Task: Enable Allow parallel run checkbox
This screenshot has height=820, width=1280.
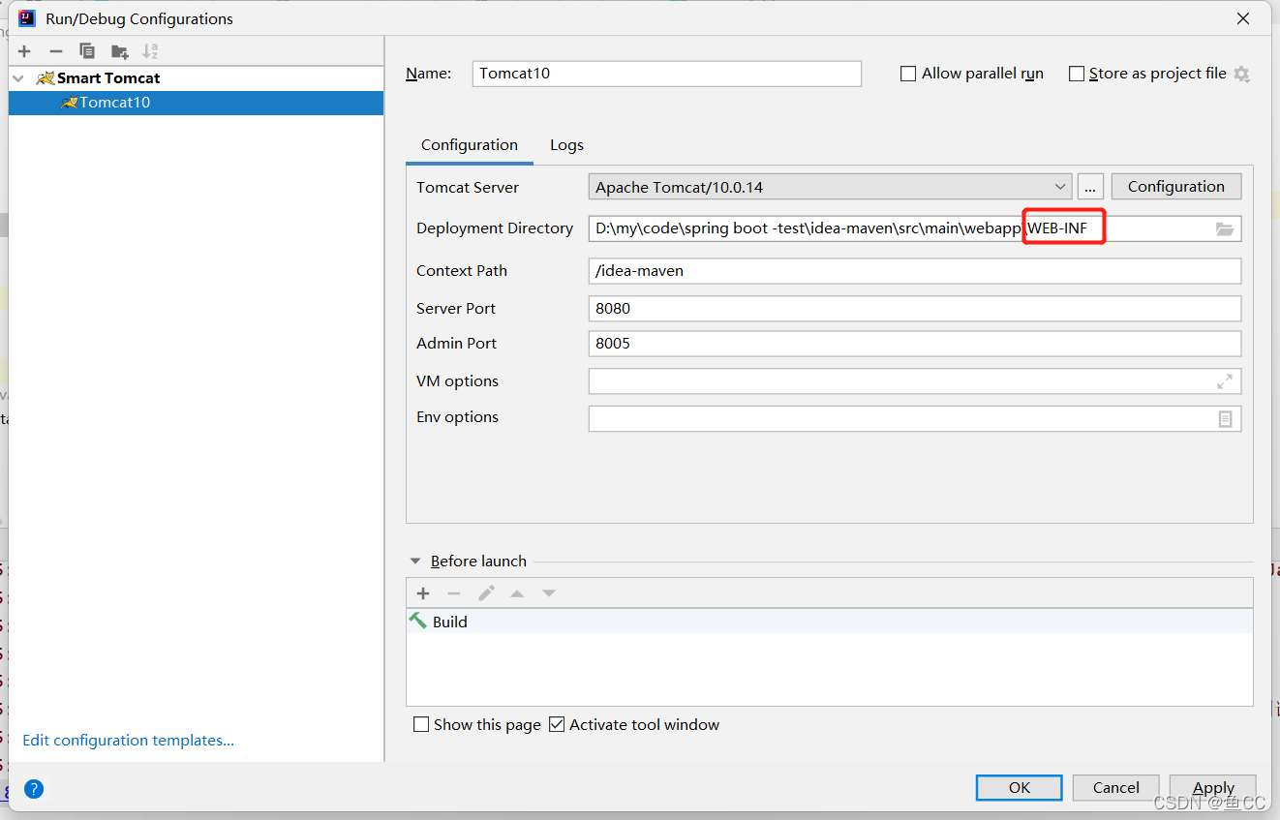Action: point(908,74)
